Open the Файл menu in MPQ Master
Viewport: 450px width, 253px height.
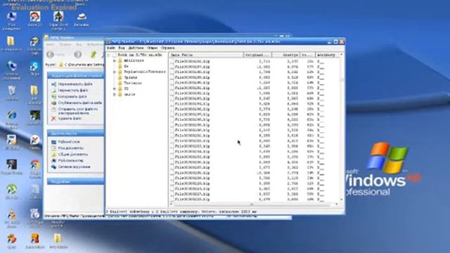[111, 48]
